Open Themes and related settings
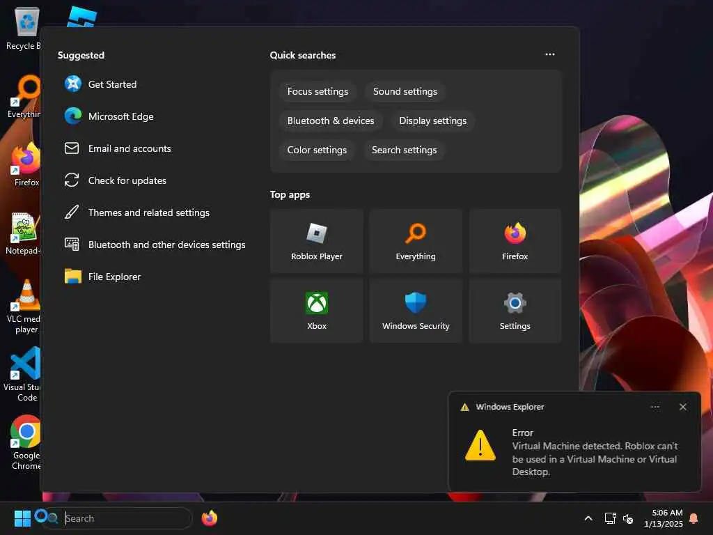Image resolution: width=713 pixels, height=535 pixels. (137, 212)
